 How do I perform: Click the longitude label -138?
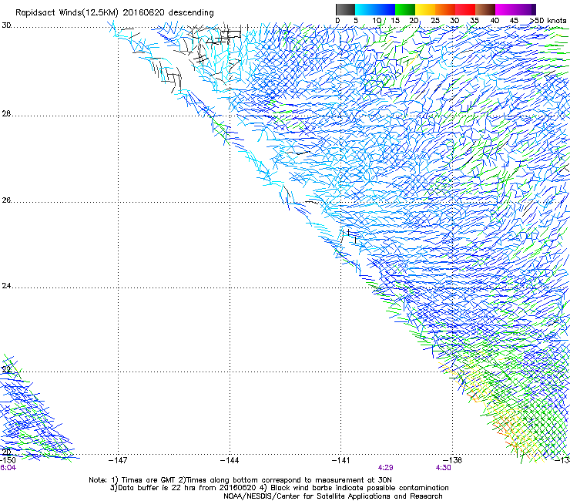(453, 460)
